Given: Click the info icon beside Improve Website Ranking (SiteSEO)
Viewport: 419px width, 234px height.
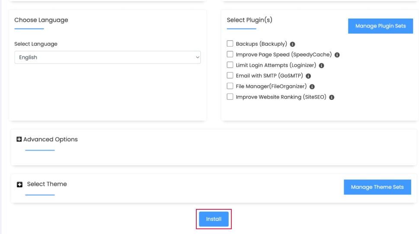Looking at the screenshot, I should pos(332,97).
